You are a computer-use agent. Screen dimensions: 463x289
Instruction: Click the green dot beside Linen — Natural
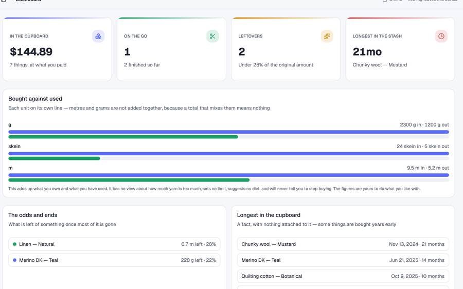(14, 244)
